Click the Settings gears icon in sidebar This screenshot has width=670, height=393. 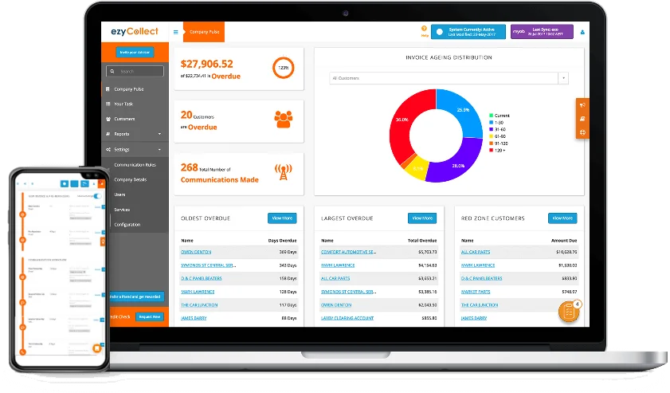108,149
